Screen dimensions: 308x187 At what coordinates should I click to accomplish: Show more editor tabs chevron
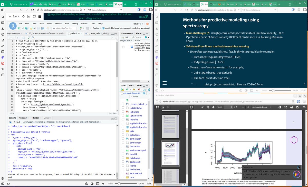click(x=109, y=34)
